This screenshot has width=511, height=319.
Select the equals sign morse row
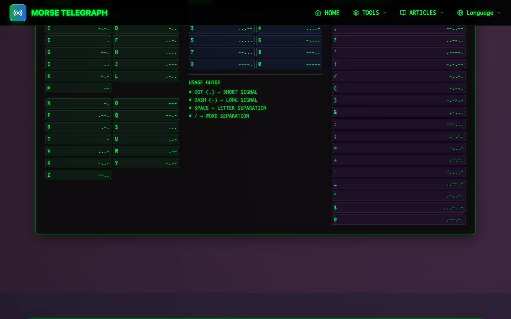[398, 148]
